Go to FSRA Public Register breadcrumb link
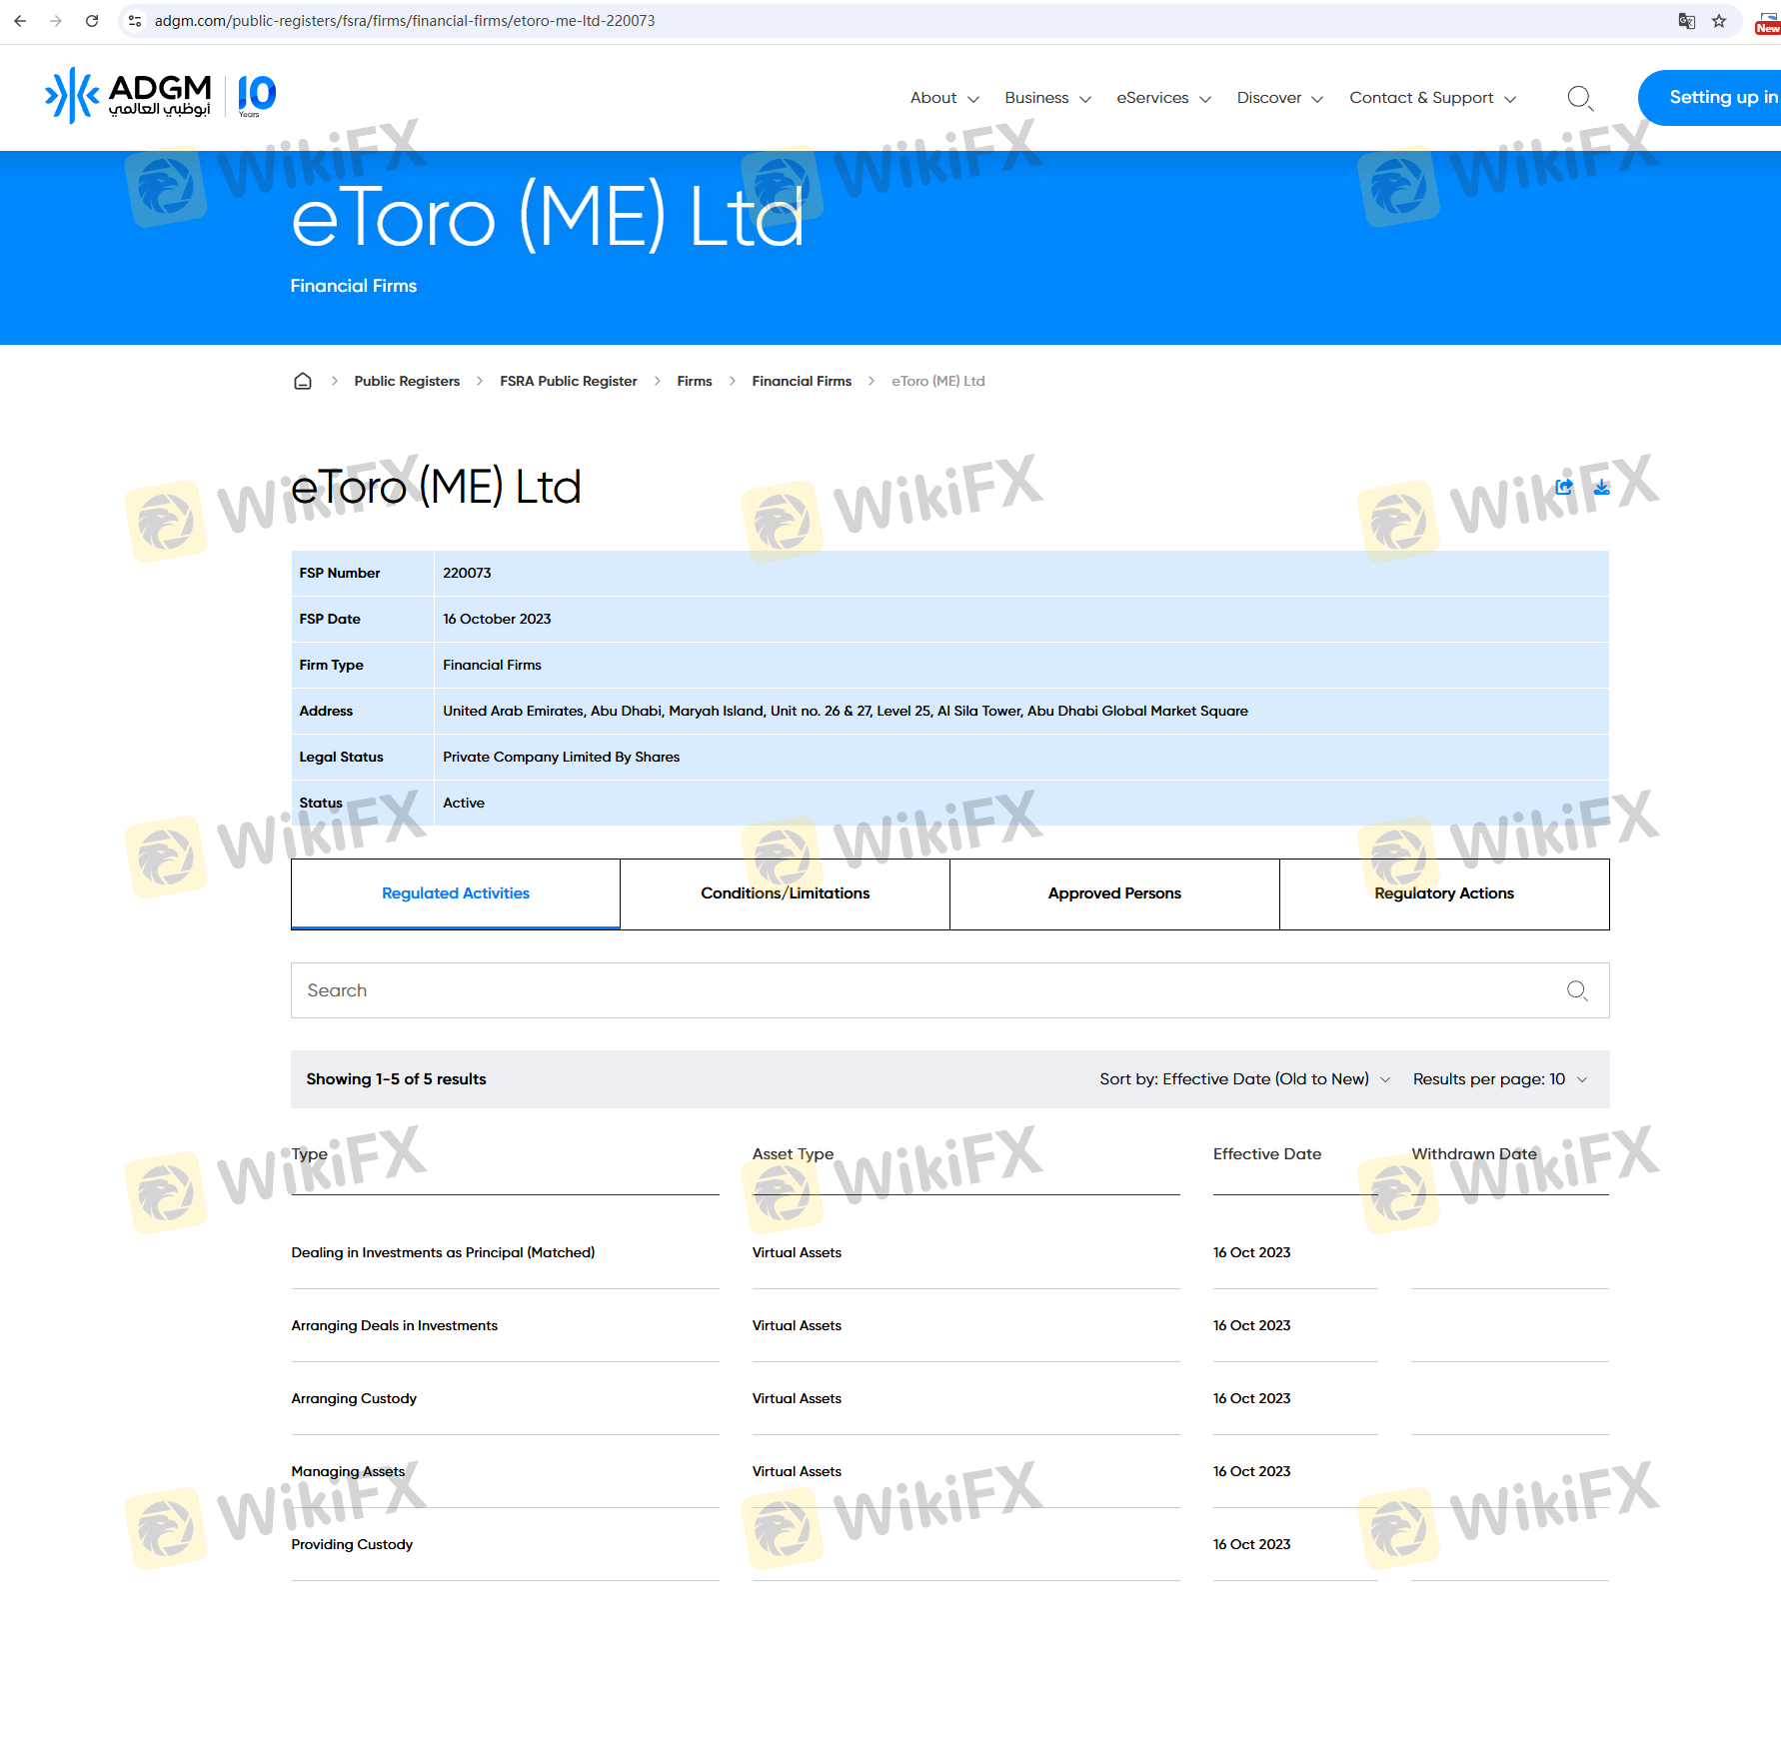This screenshot has width=1781, height=1745. pos(568,381)
